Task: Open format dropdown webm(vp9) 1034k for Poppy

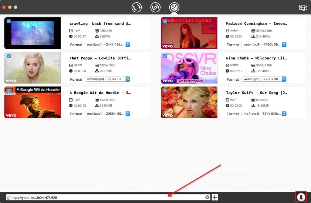Action: click(108, 79)
